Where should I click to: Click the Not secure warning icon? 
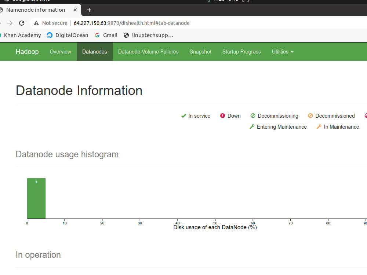[36, 23]
